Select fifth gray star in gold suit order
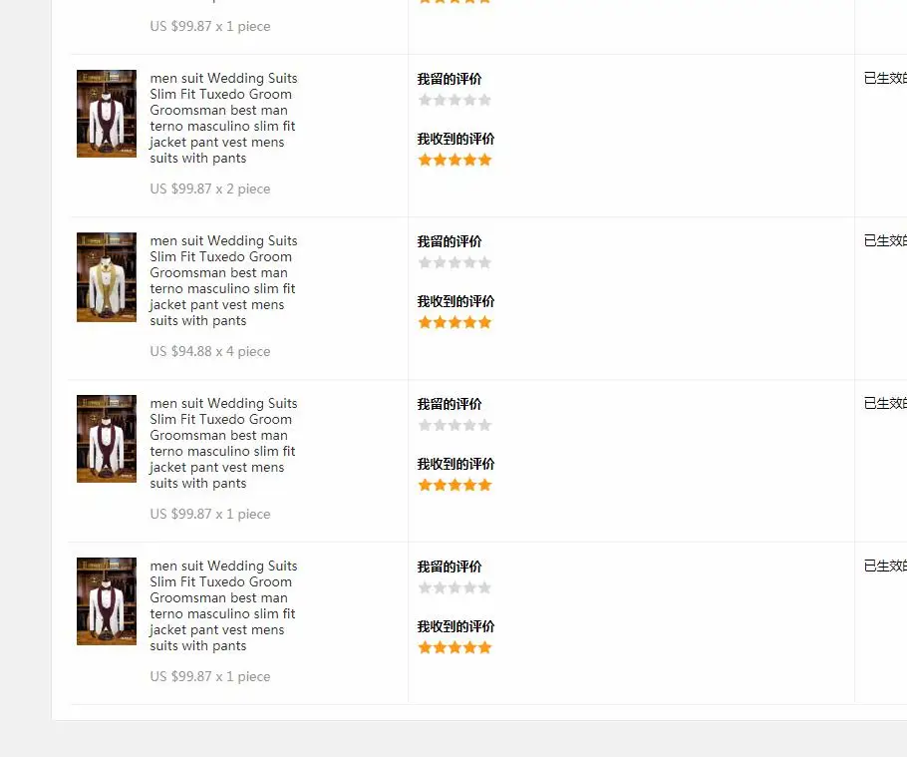The height and width of the screenshot is (757, 907). pyautogui.click(x=484, y=262)
